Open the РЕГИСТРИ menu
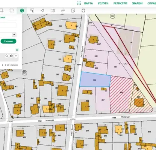 click(120, 3)
